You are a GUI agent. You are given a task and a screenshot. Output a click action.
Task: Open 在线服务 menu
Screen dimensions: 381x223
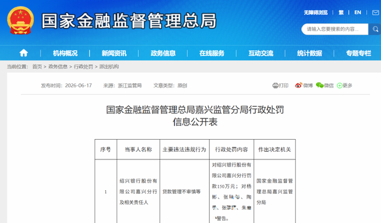[x=212, y=53]
